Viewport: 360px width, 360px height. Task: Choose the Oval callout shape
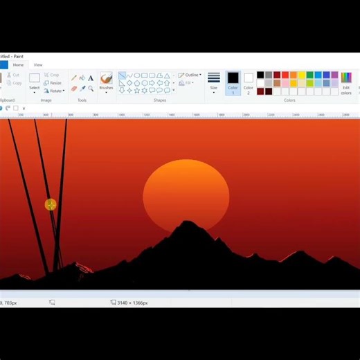point(159,91)
